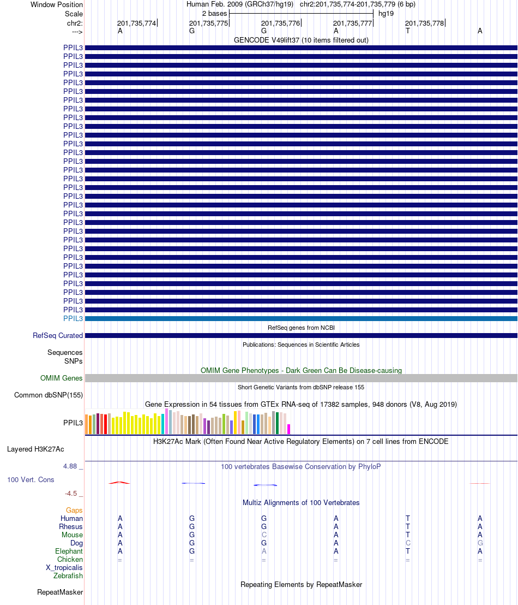
Task: Open Publications: Sequences in Scientific Articles title
Action: 301,345
